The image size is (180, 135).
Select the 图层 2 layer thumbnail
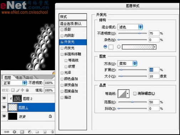pyautogui.click(x=17, y=98)
